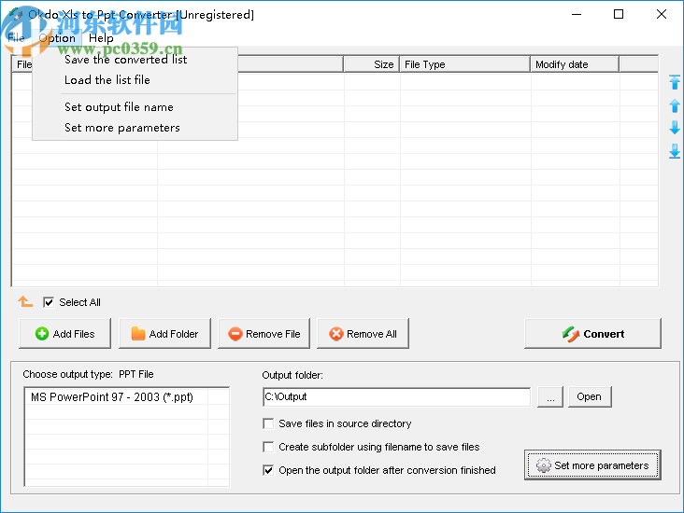Click the Remove All button

tap(363, 334)
